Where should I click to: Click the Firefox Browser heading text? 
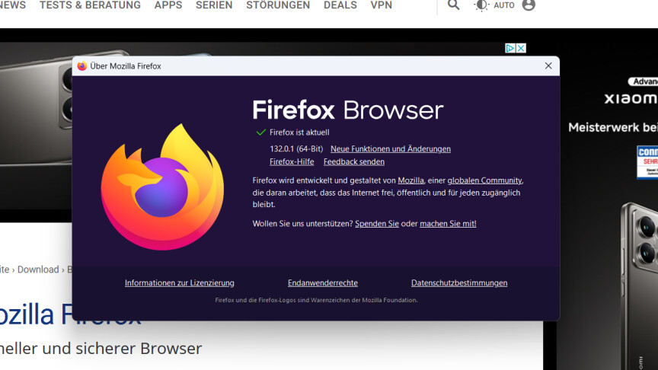(347, 110)
